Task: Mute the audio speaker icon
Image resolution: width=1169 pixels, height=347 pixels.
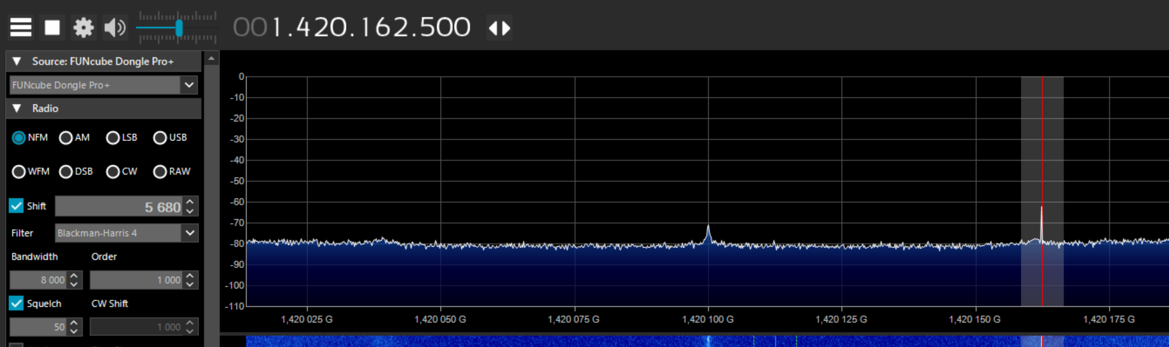Action: click(115, 27)
